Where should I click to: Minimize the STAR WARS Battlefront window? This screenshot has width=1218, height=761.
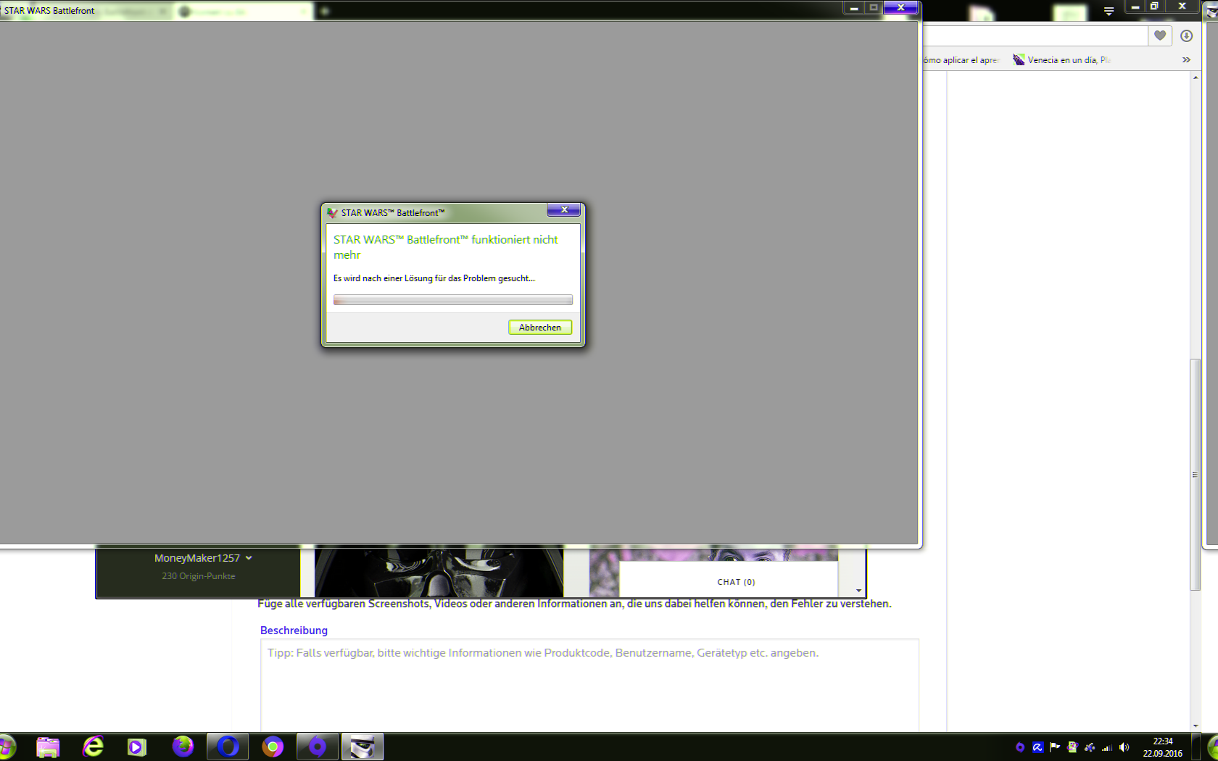(x=854, y=8)
